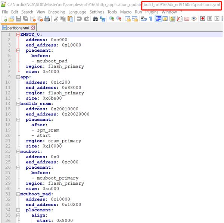
Task: Open the Encoding menu
Action: pos(57,12)
